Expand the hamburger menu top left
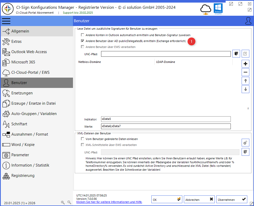Image resolution: width=254 pixels, height=206 pixels. click(x=6, y=21)
